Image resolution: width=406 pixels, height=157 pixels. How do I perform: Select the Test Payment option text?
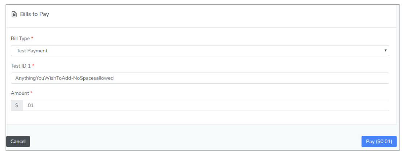[x=32, y=51]
